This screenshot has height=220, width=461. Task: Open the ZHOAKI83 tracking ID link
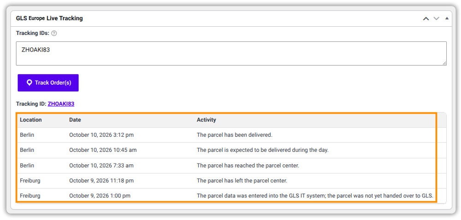[x=61, y=104]
